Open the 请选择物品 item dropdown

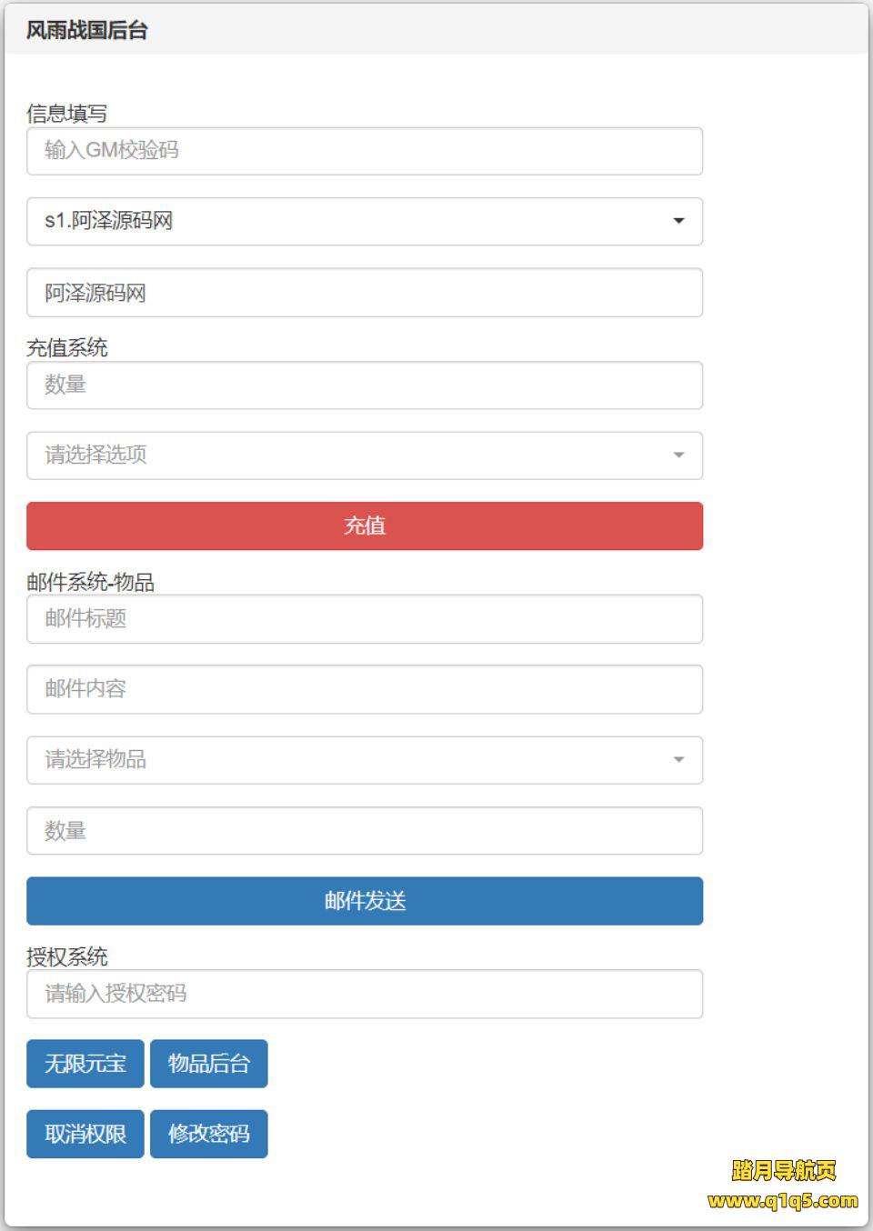pyautogui.click(x=364, y=760)
